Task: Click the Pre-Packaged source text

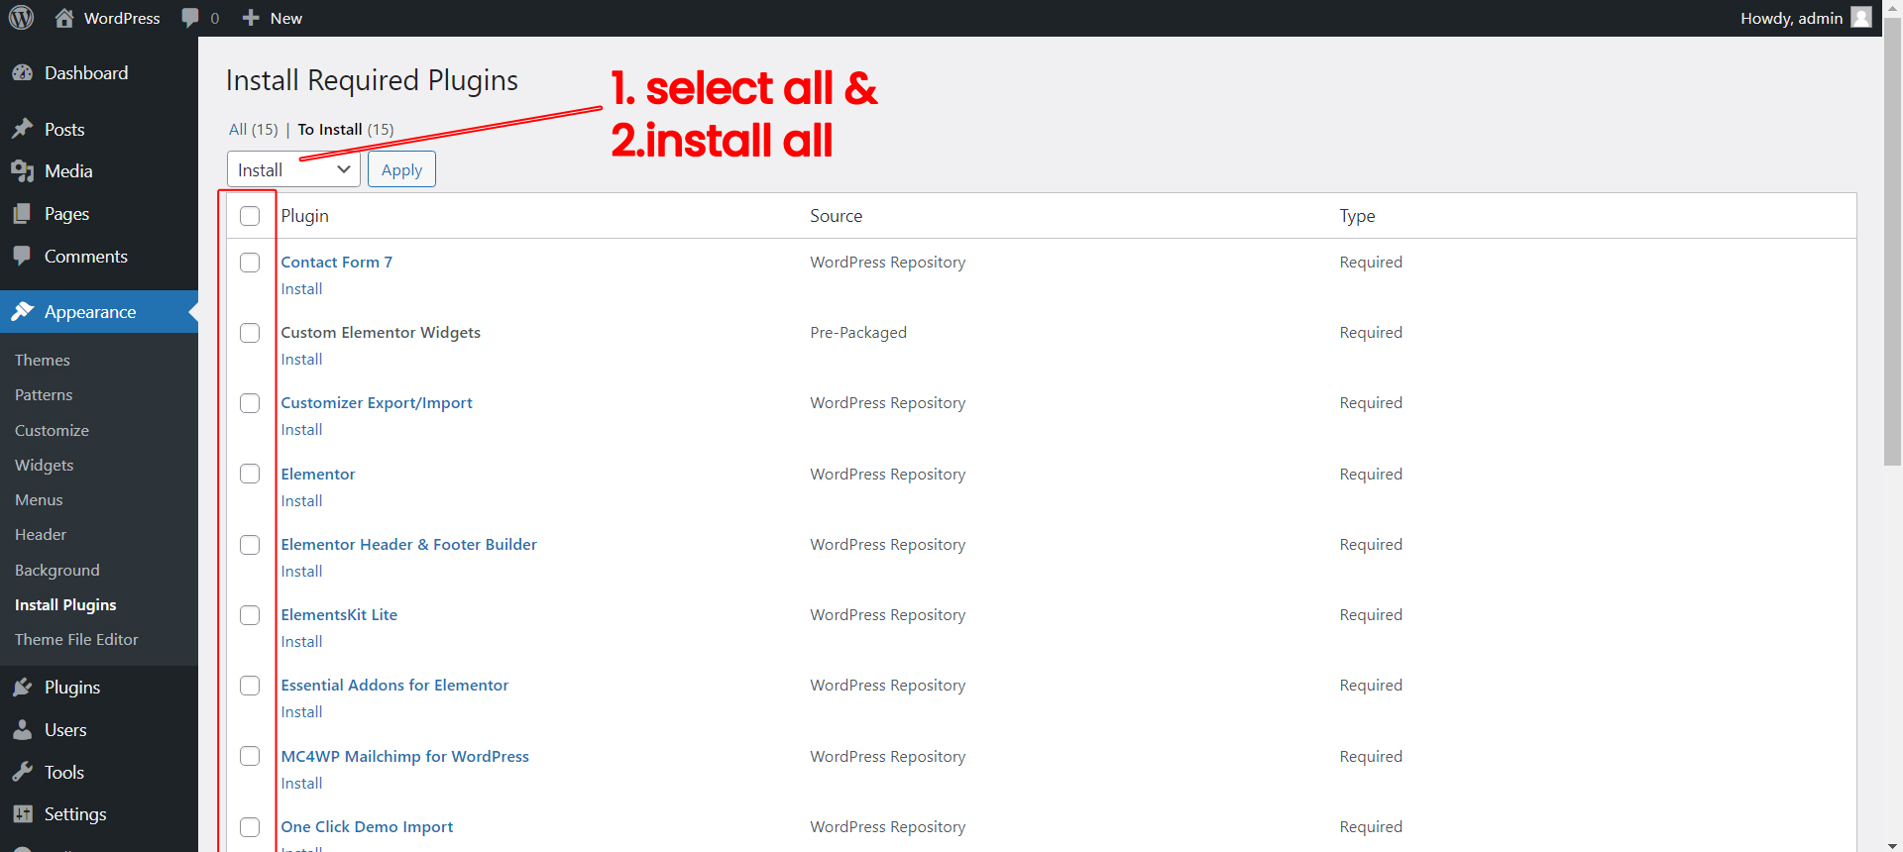Action: (858, 333)
